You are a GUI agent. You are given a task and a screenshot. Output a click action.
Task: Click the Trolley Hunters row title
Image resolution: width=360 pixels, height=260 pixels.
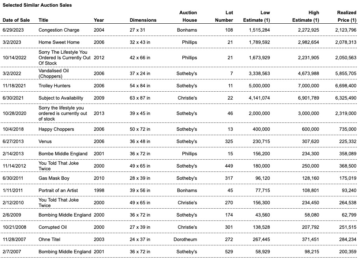[x=54, y=86]
